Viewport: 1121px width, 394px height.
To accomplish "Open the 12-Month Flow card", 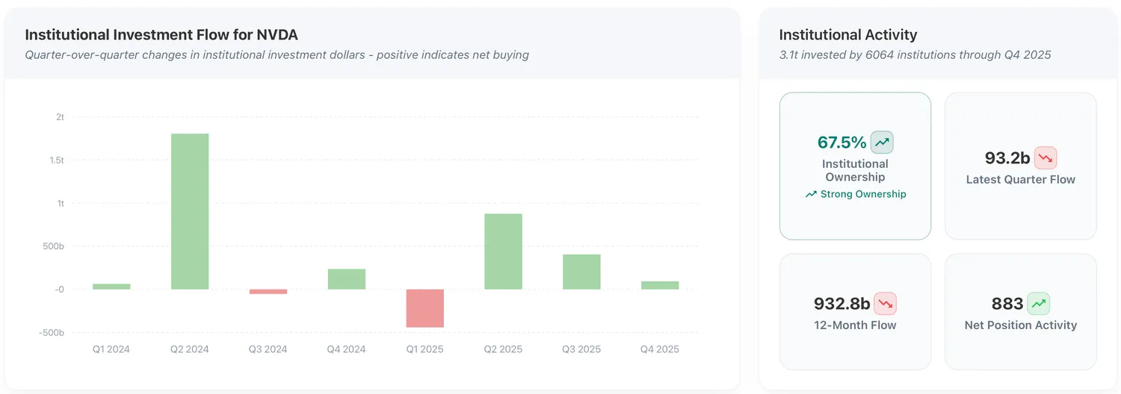I will coord(855,312).
